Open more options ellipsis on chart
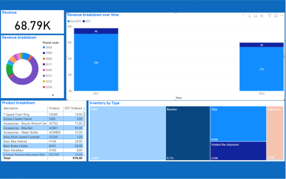Image resolution: width=286 pixels, height=179 pixels. pos(282,15)
